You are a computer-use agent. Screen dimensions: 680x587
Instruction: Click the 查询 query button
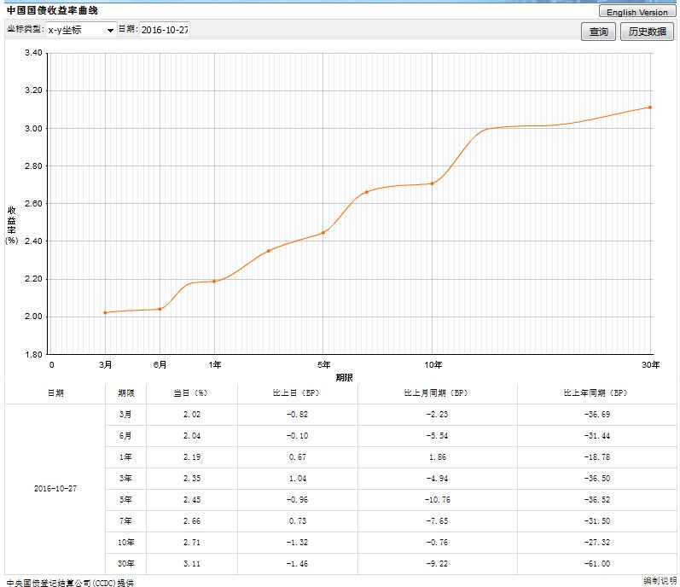click(599, 32)
